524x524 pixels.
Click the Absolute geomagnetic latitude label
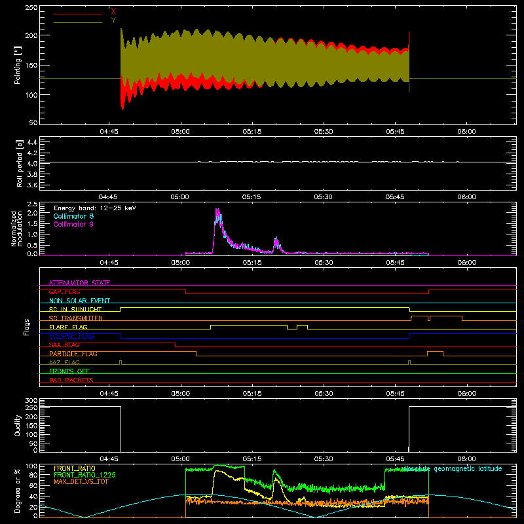pos(452,469)
